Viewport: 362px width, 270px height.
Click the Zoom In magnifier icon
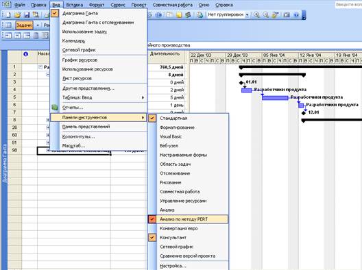click(x=256, y=15)
